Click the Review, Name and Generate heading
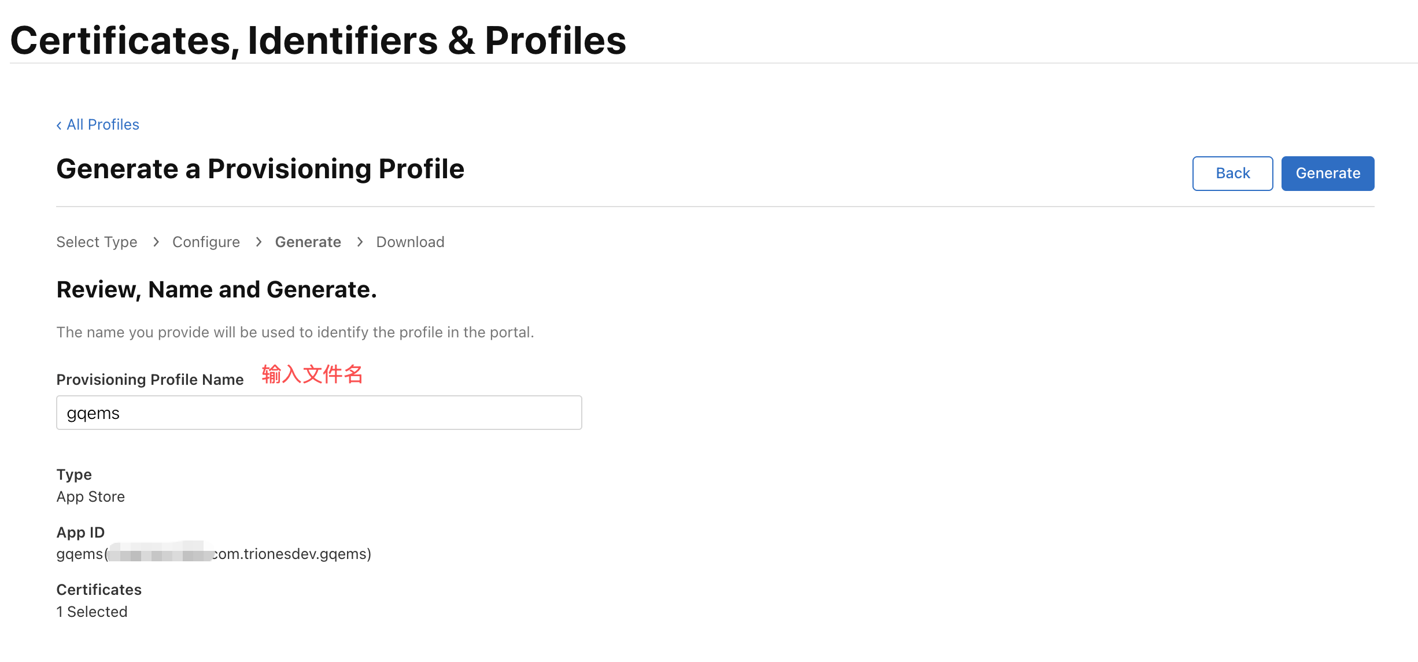Viewport: 1418px width, 662px height. tap(216, 289)
